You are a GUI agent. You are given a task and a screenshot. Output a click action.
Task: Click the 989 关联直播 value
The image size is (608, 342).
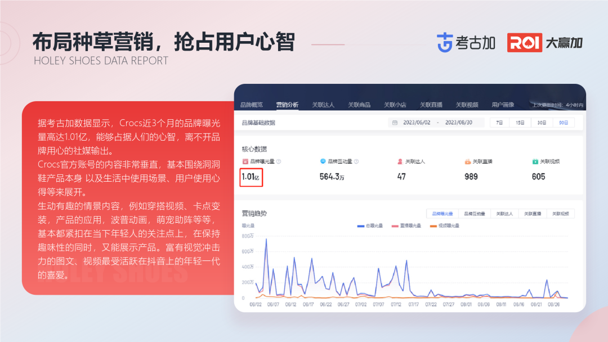[x=471, y=177]
